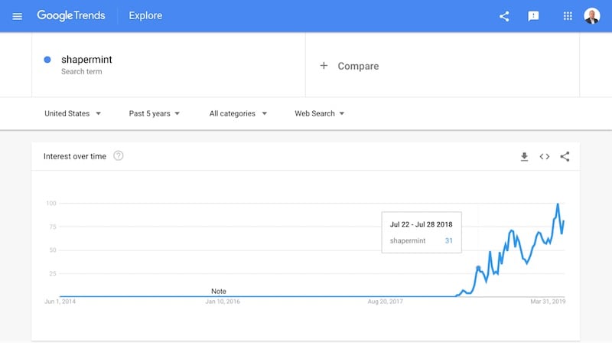Screen dimensions: 612x343
Task: Open the account profile avatar
Action: click(x=591, y=16)
